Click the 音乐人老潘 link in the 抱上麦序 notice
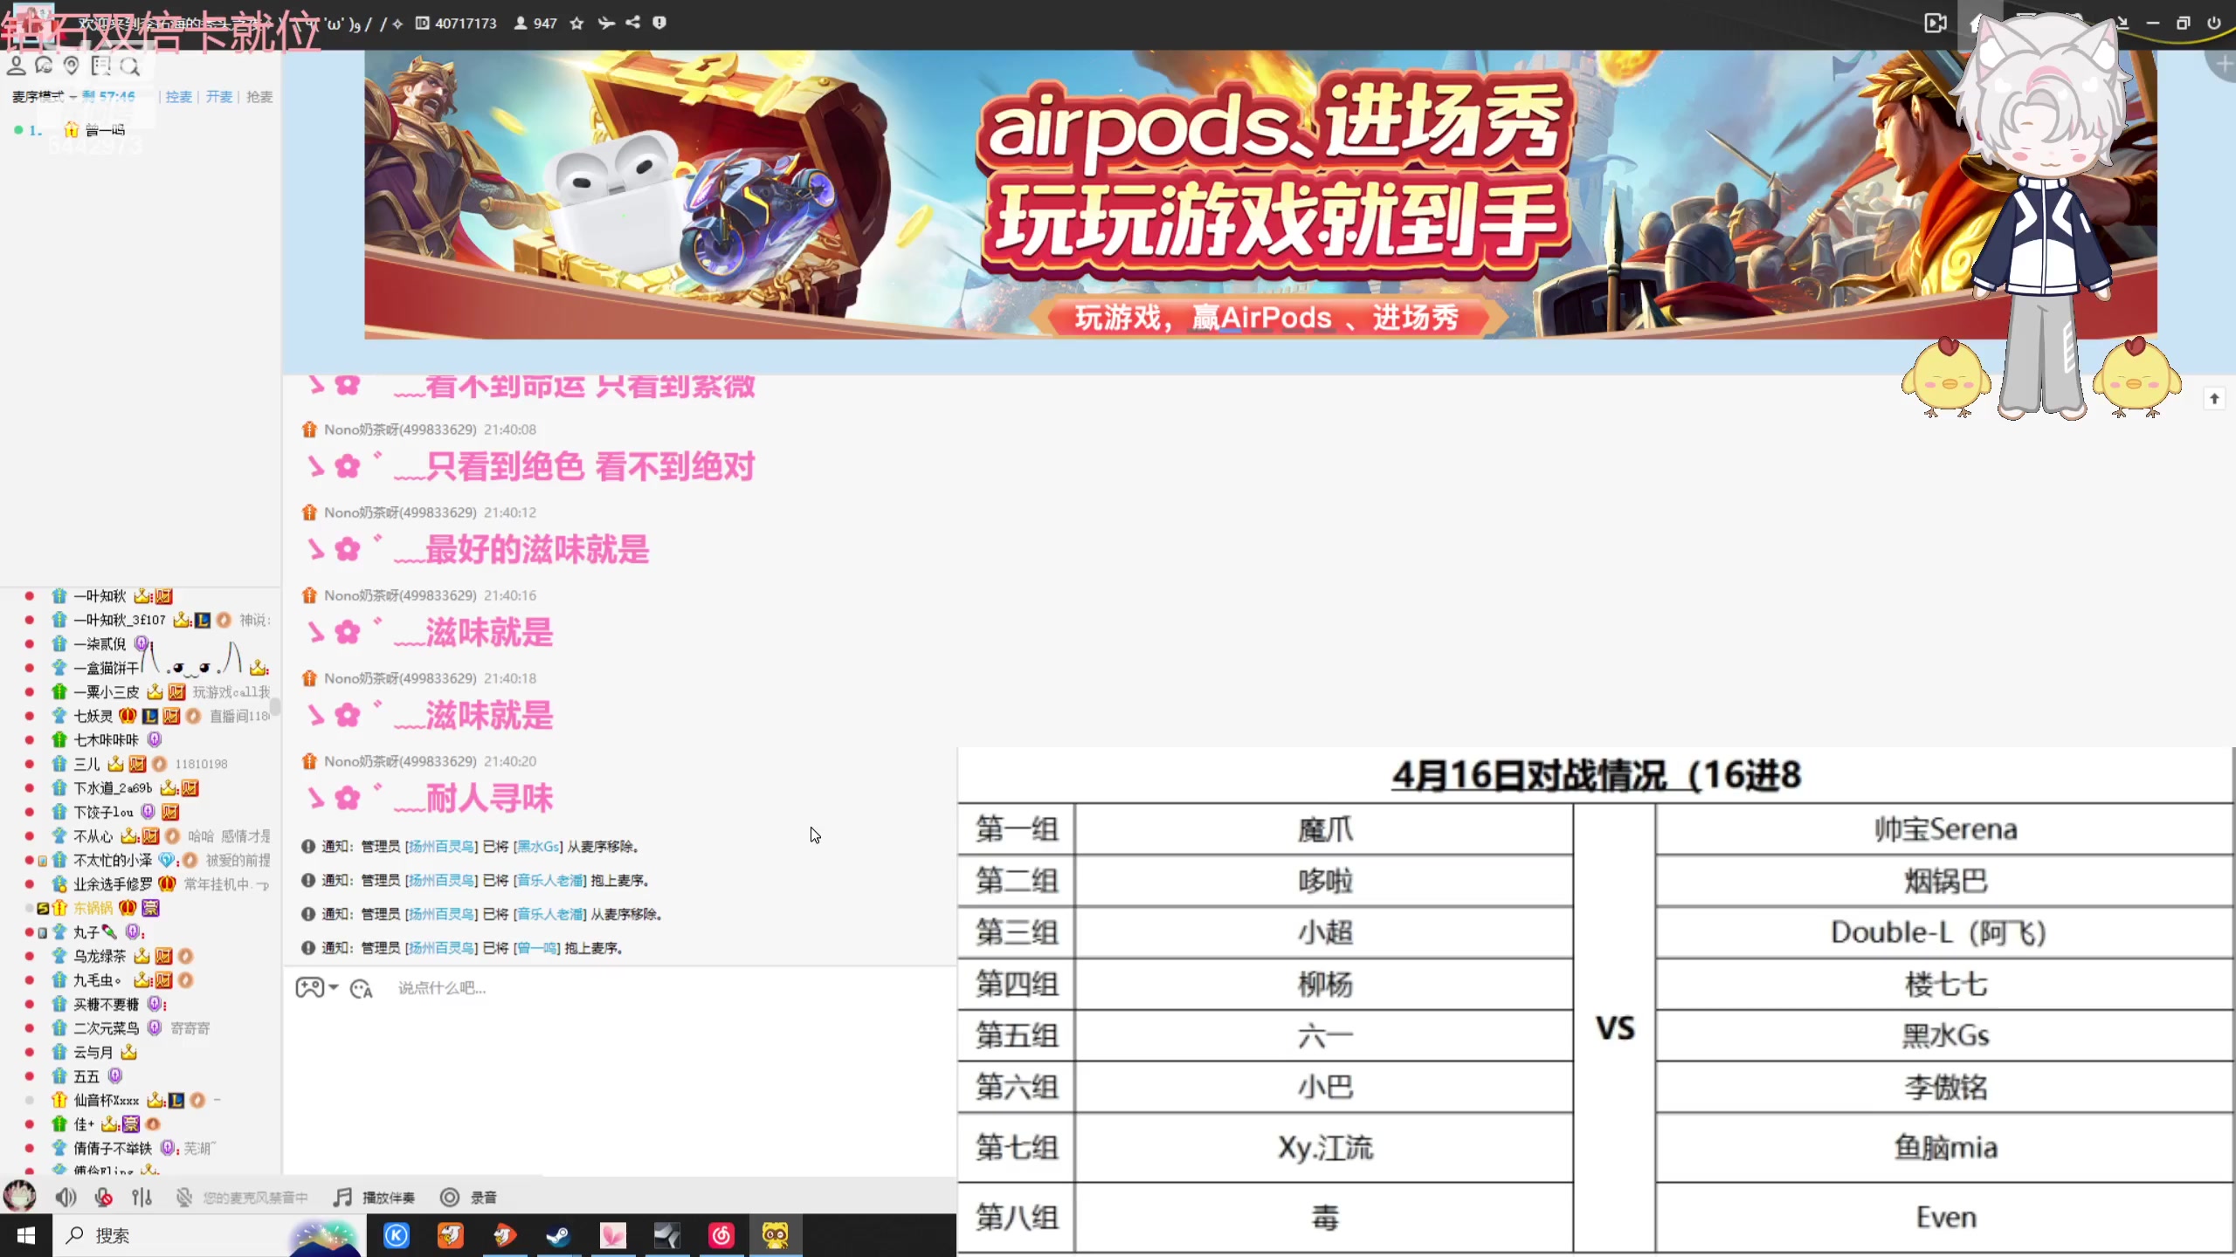This screenshot has height=1257, width=2236. coord(550,880)
